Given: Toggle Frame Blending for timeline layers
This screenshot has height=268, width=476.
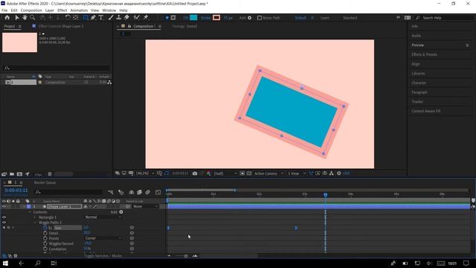Looking at the screenshot, I should coord(139,192).
